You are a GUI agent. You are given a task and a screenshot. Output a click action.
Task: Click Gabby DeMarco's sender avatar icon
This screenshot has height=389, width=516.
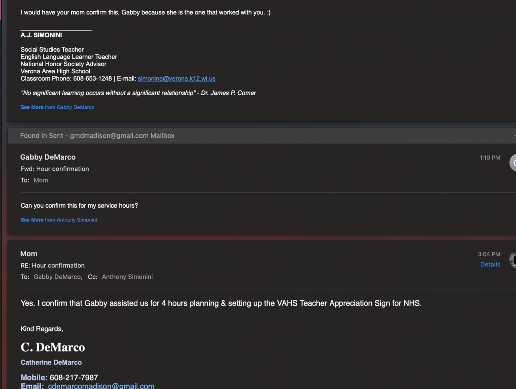[x=513, y=162]
